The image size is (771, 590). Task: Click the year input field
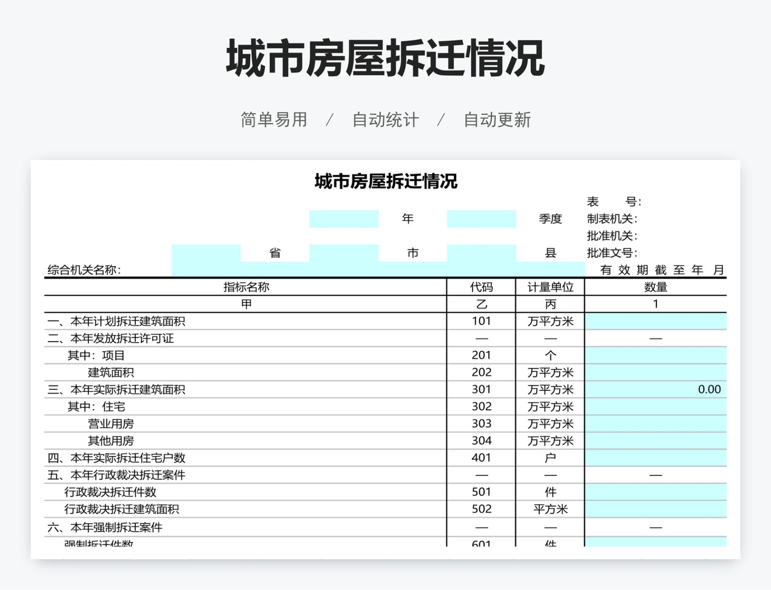coord(344,219)
